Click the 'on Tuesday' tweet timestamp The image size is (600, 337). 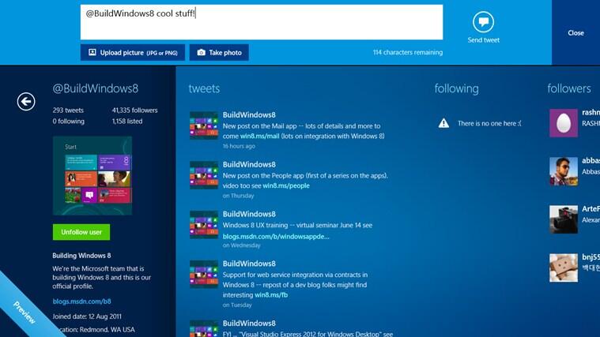[x=237, y=305]
